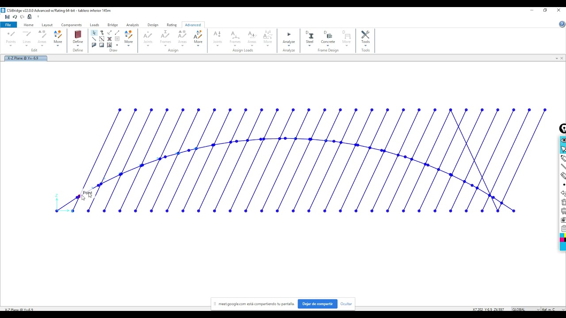Image resolution: width=566 pixels, height=318 pixels.
Task: Click the Help question mark icon
Action: click(x=562, y=24)
